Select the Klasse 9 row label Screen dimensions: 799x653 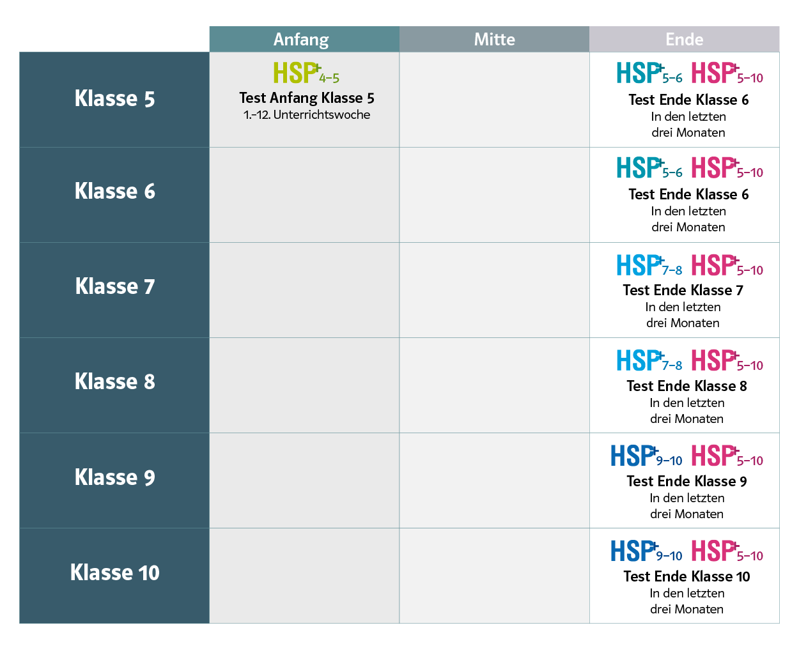[x=114, y=480]
